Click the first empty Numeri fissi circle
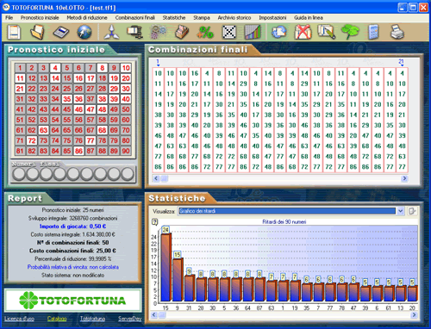Screen dimensions: 431x329 click(19, 174)
